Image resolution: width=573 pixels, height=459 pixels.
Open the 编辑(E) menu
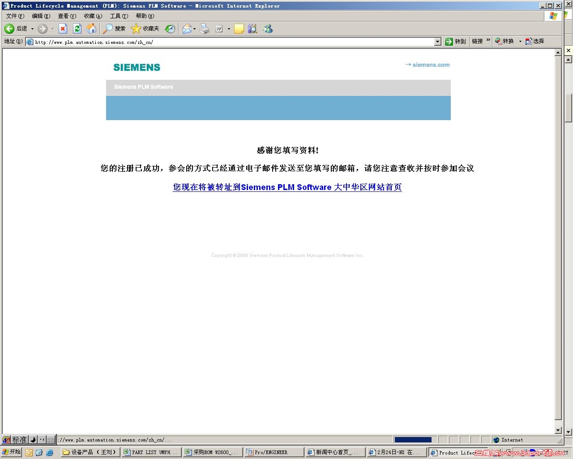(41, 16)
